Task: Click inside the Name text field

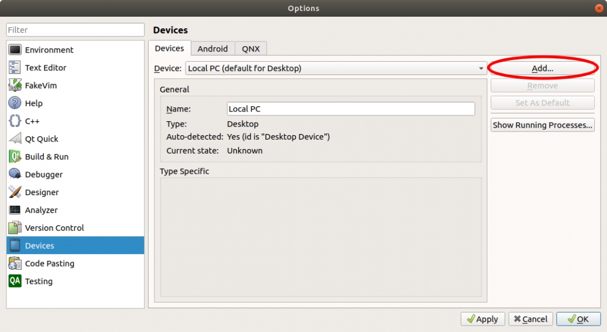Action: click(x=350, y=109)
